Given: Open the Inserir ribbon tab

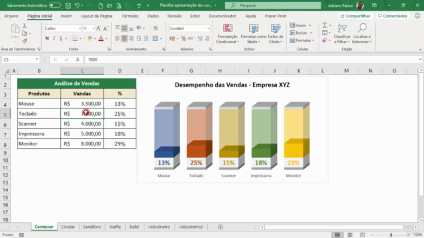Looking at the screenshot, I should (66, 16).
